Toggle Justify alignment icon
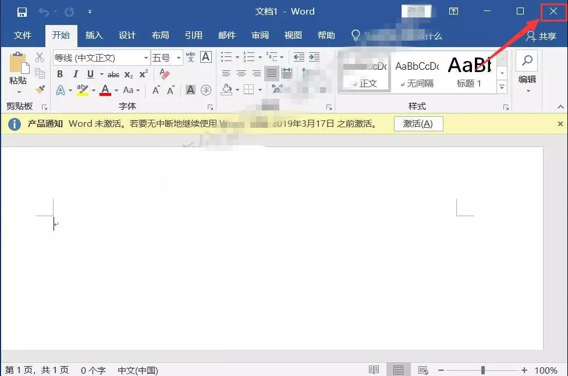The height and width of the screenshot is (376, 568). [x=272, y=74]
